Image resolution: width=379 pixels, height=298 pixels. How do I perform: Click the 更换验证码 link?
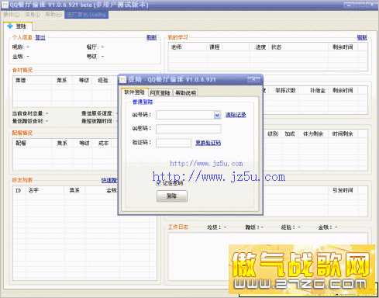(208, 143)
